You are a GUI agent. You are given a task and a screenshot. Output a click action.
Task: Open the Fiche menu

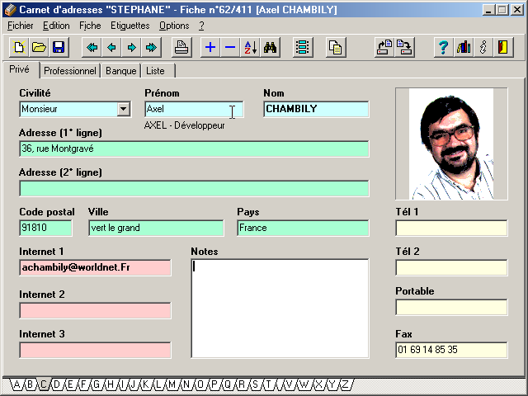[90, 26]
